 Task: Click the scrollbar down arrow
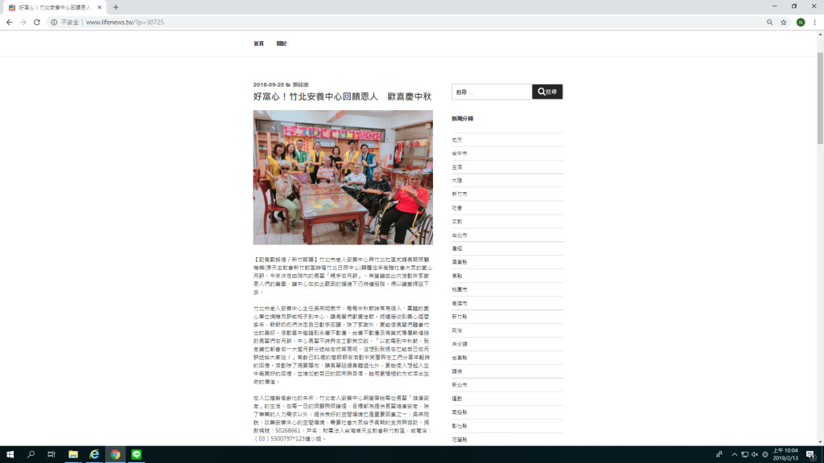click(x=820, y=442)
